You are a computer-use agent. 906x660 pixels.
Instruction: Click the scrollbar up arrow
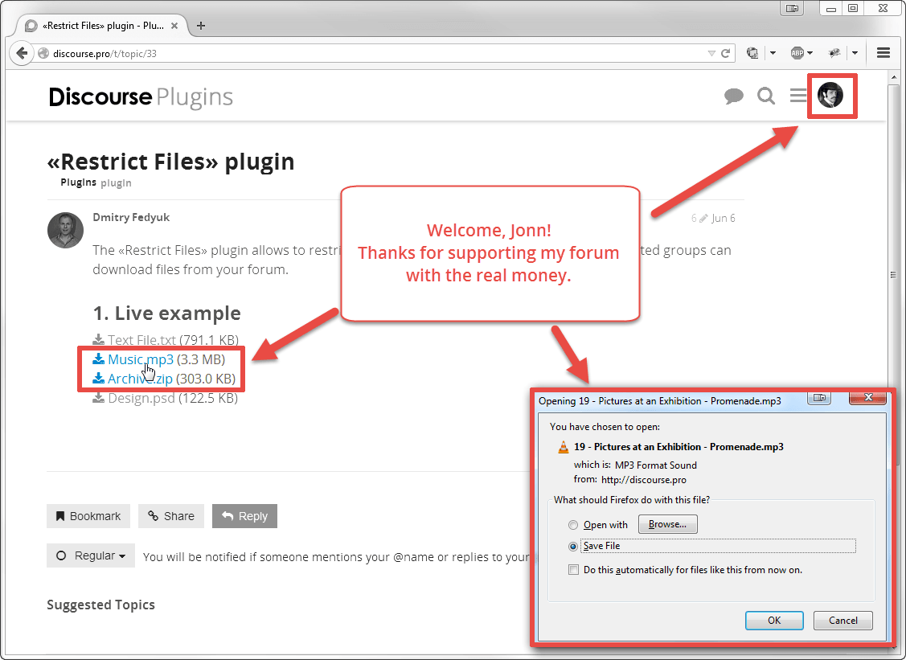pos(894,77)
